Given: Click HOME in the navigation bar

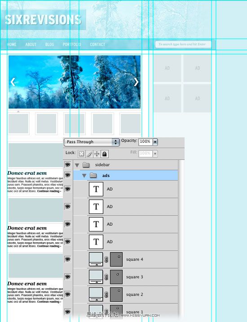Looking at the screenshot, I should coord(12,44).
